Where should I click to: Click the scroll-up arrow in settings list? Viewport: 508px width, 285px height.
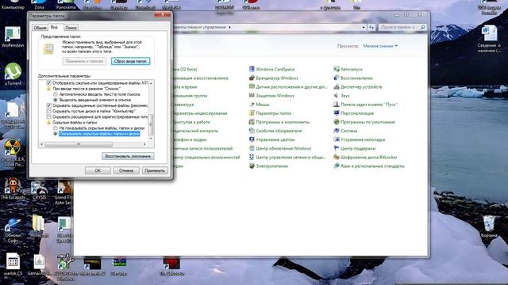point(151,83)
